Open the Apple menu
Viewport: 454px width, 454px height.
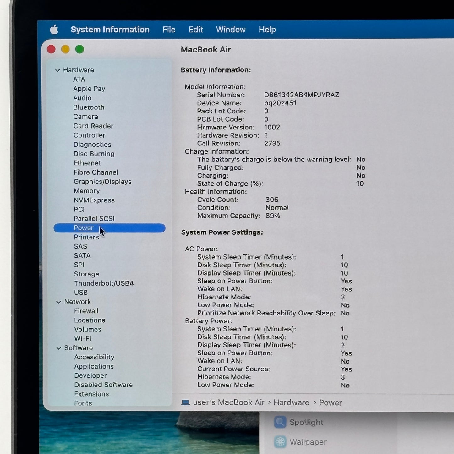[x=54, y=30]
